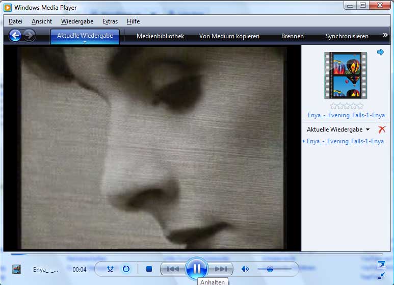The height and width of the screenshot is (285, 394).
Task: Open the Synchronisieren tab
Action: [x=347, y=36]
